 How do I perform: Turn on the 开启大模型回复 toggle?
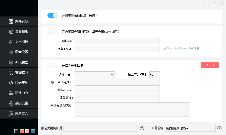point(52,66)
